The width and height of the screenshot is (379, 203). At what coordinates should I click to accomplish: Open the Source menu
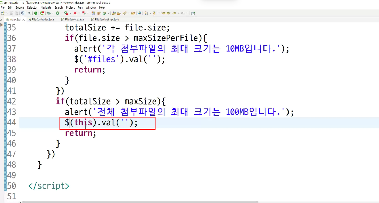[x=20, y=7]
